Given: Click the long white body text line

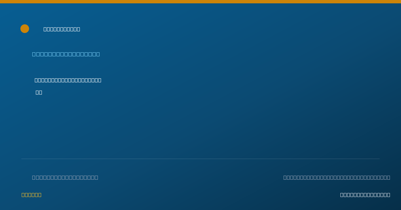Looking at the screenshot, I should 68,80.
